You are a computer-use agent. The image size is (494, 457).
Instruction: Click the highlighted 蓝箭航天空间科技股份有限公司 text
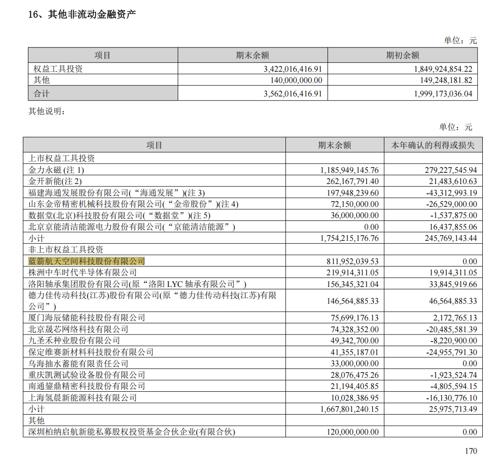coord(86,261)
